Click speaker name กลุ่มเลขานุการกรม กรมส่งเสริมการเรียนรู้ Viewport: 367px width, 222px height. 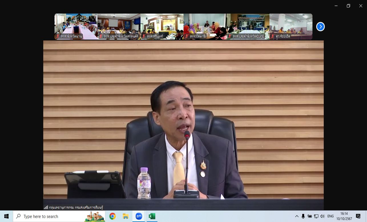(x=76, y=207)
